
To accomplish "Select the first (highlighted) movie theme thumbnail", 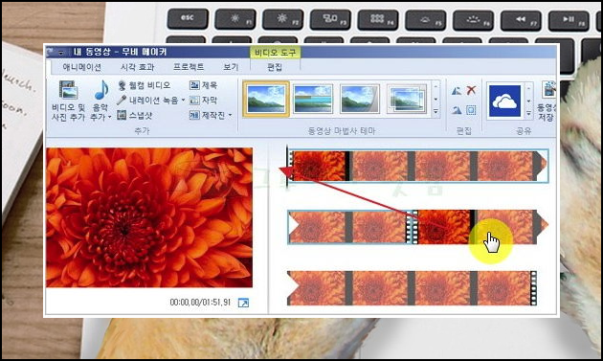I will tap(266, 99).
